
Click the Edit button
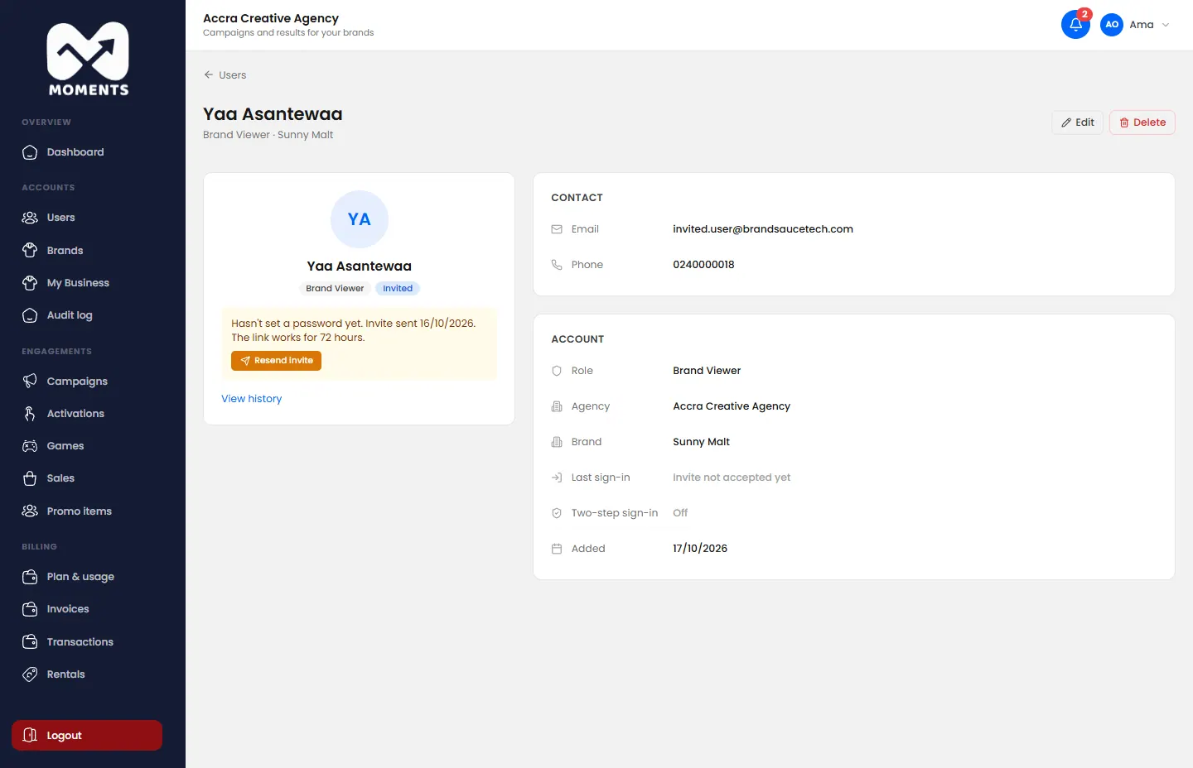[1078, 122]
